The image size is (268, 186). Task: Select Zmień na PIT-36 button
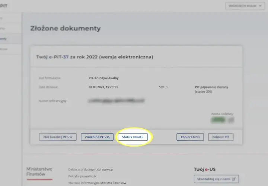(97, 137)
